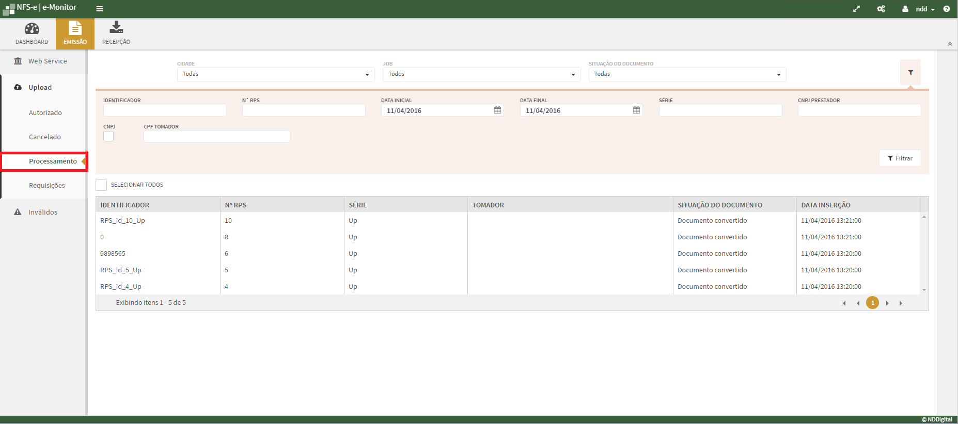Click the funnel filter toggle icon

(x=910, y=73)
